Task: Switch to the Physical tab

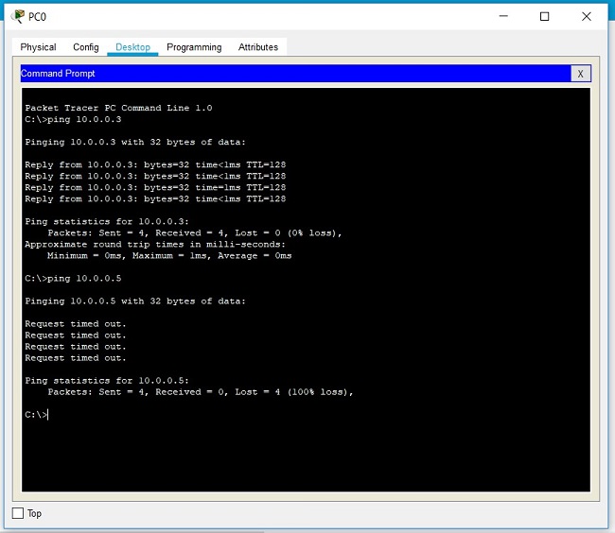Action: (38, 47)
